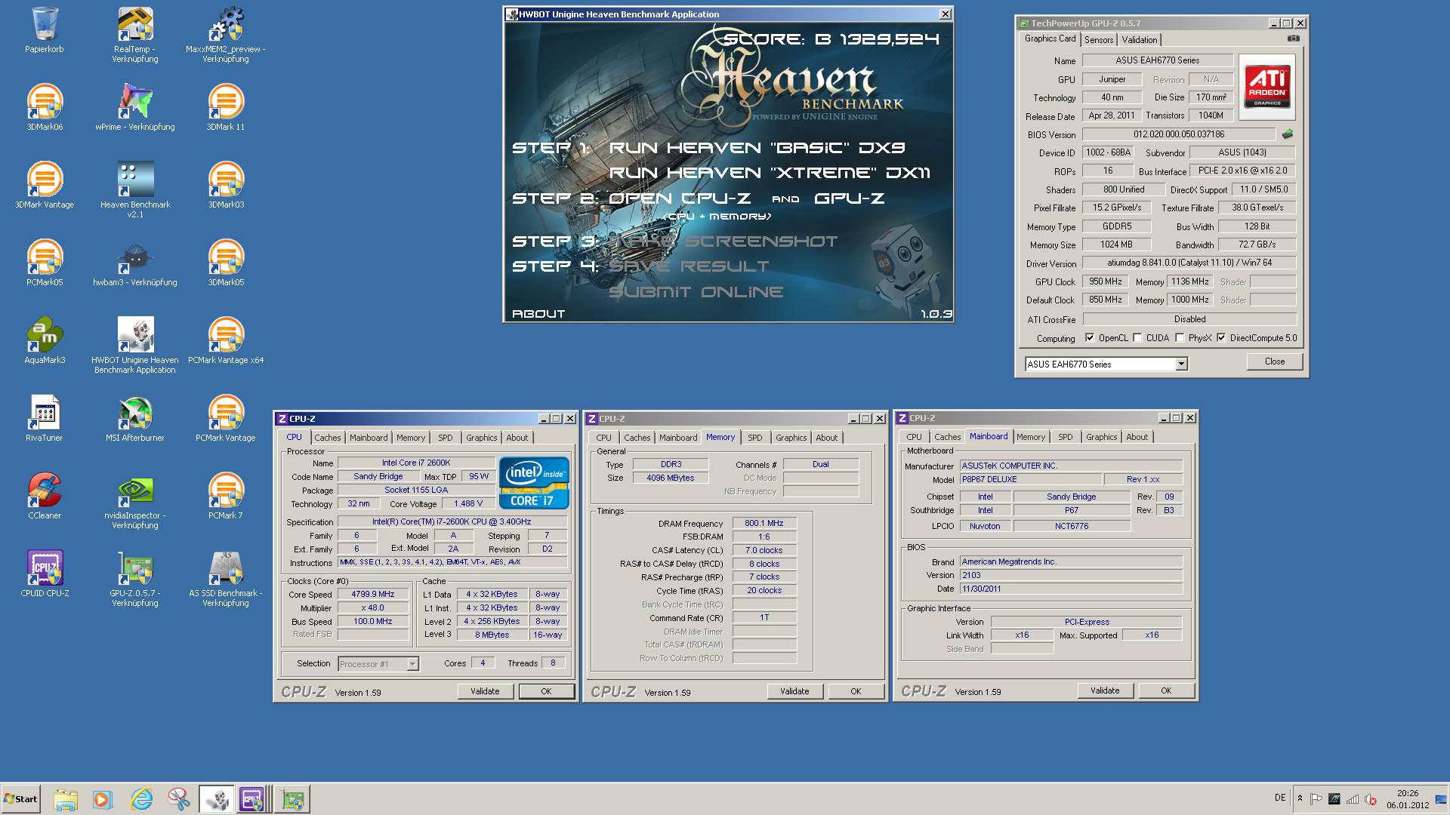
Task: Launch PCMark05 desktop icon
Action: coord(45,263)
